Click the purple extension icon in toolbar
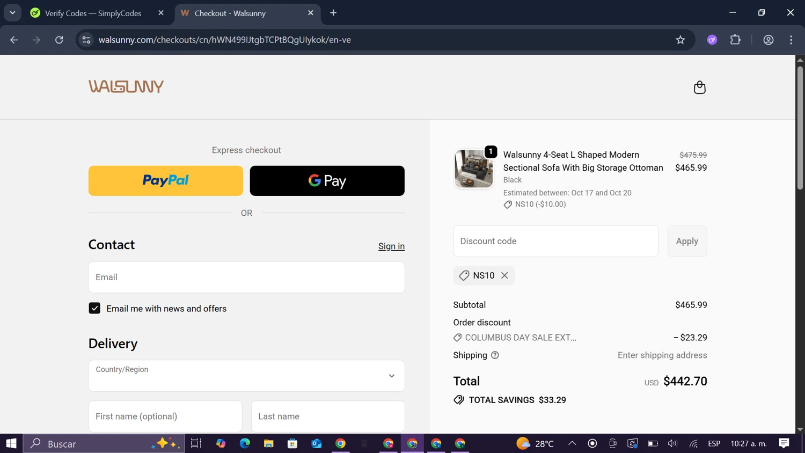Viewport: 805px width, 453px height. point(712,40)
